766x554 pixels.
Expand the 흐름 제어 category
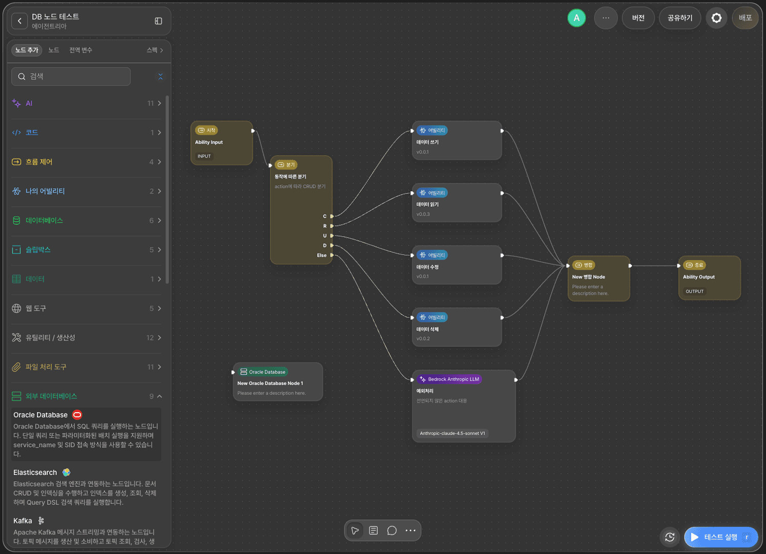click(87, 162)
